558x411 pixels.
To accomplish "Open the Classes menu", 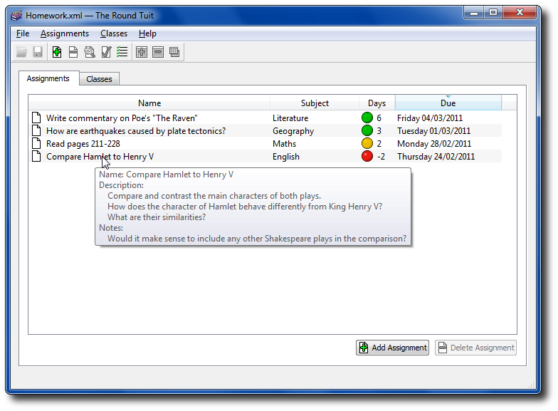I will [114, 33].
